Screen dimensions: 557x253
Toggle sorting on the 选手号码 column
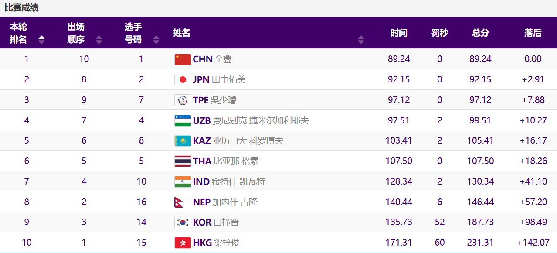pos(156,39)
